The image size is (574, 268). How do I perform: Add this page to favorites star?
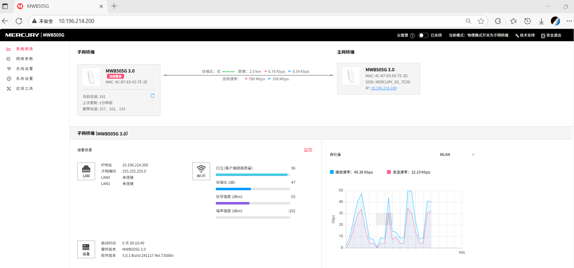pos(481,21)
